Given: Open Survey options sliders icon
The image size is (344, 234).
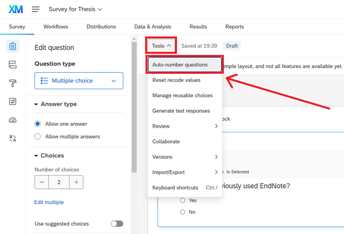Looking at the screenshot, I should click(x=13, y=102).
